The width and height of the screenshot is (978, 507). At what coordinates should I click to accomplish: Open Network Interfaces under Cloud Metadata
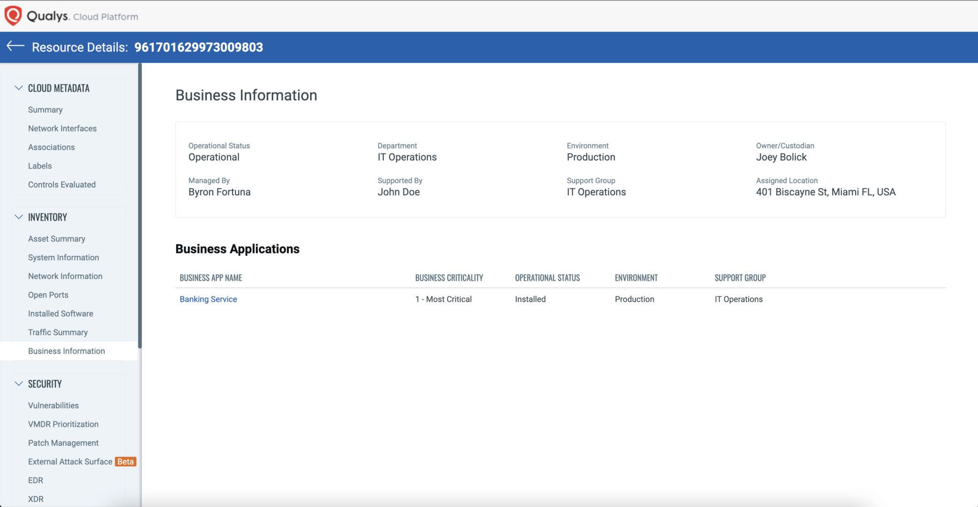(x=62, y=128)
